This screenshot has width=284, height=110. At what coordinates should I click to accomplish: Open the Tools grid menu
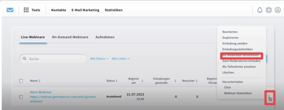tap(32, 10)
